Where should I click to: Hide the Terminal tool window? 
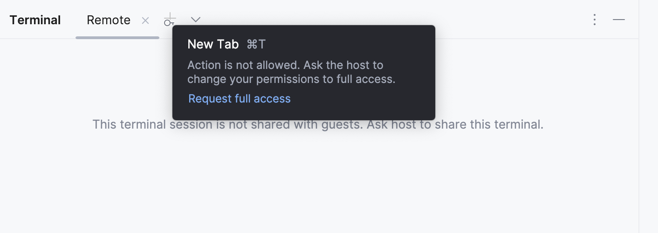(x=619, y=20)
